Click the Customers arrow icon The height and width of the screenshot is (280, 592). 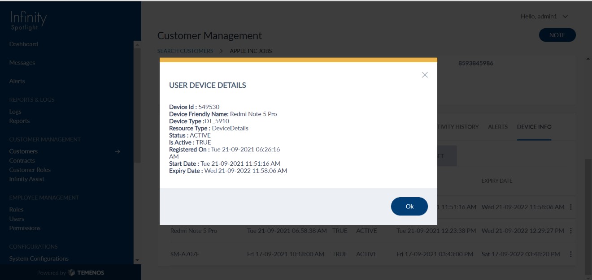pos(117,151)
